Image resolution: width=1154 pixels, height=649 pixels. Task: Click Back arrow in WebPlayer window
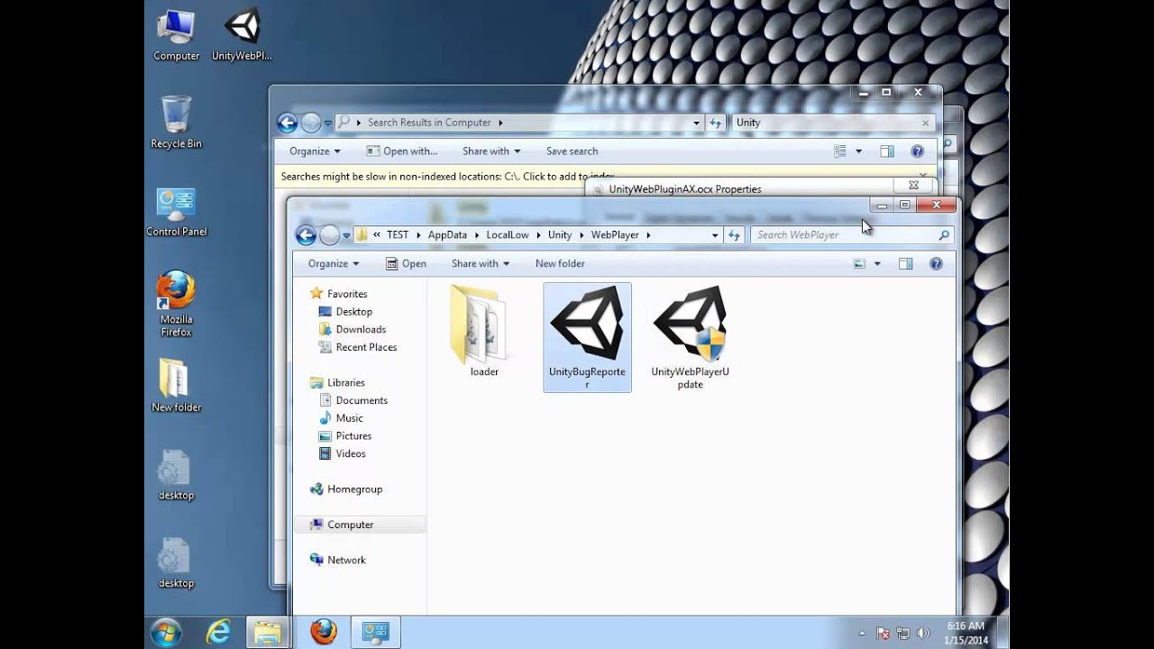306,235
